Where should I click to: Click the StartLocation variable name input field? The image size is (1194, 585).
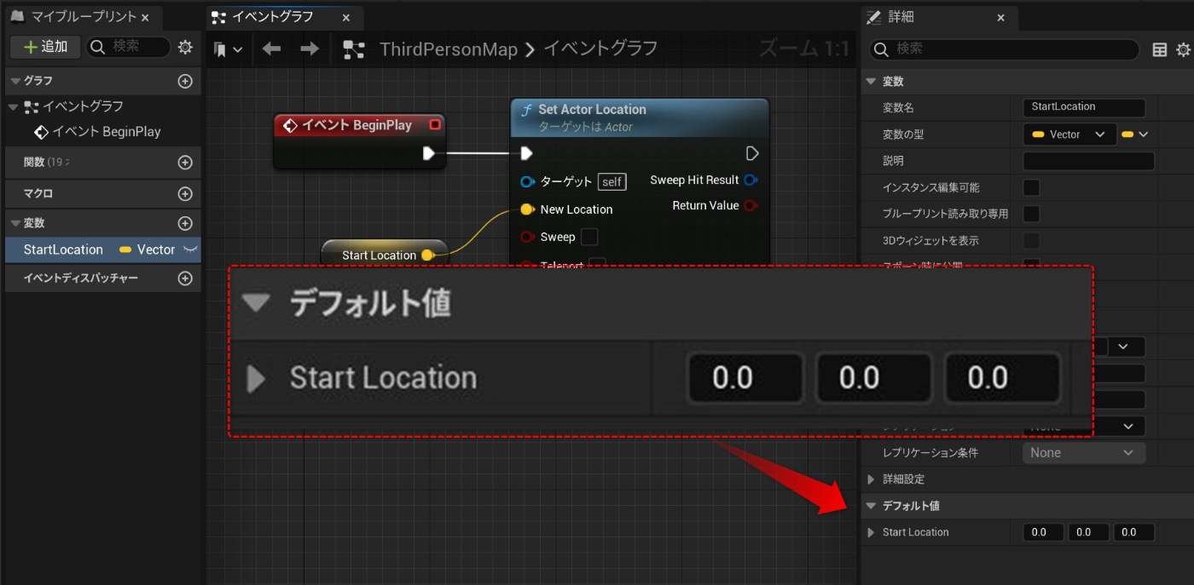[x=1083, y=106]
